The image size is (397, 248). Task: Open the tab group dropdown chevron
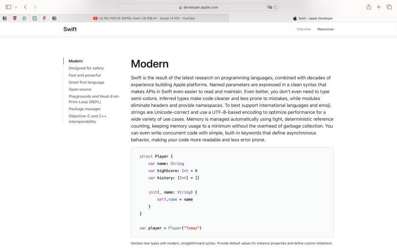point(16,7)
